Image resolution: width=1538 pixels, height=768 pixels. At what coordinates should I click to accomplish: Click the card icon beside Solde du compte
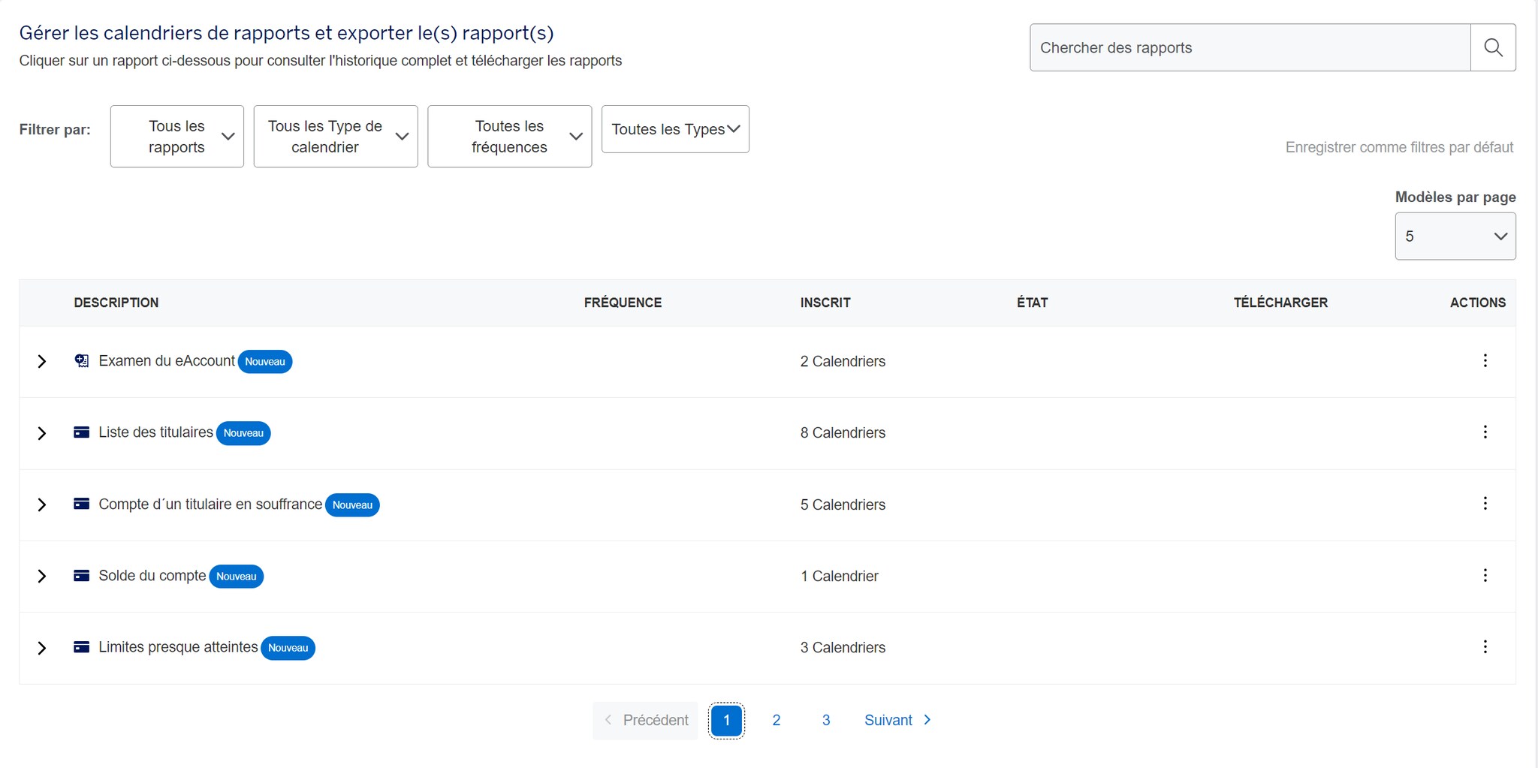click(x=82, y=576)
